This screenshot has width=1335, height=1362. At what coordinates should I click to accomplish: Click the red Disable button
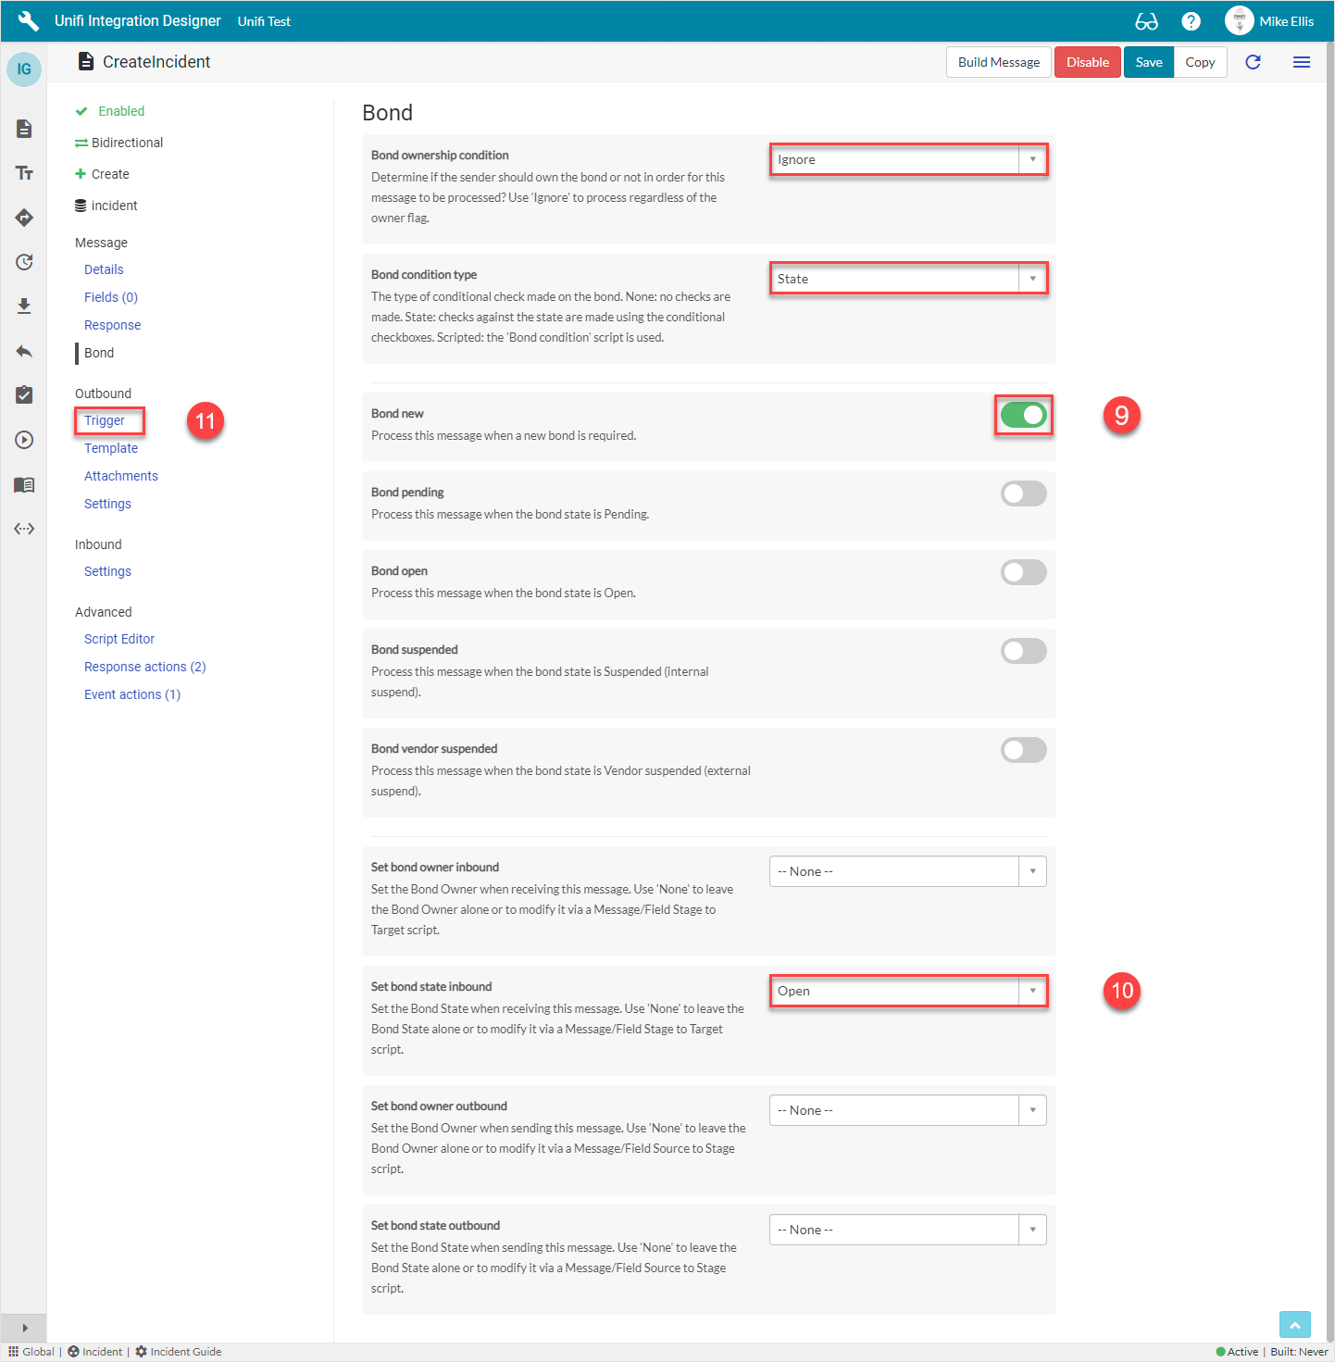point(1087,62)
